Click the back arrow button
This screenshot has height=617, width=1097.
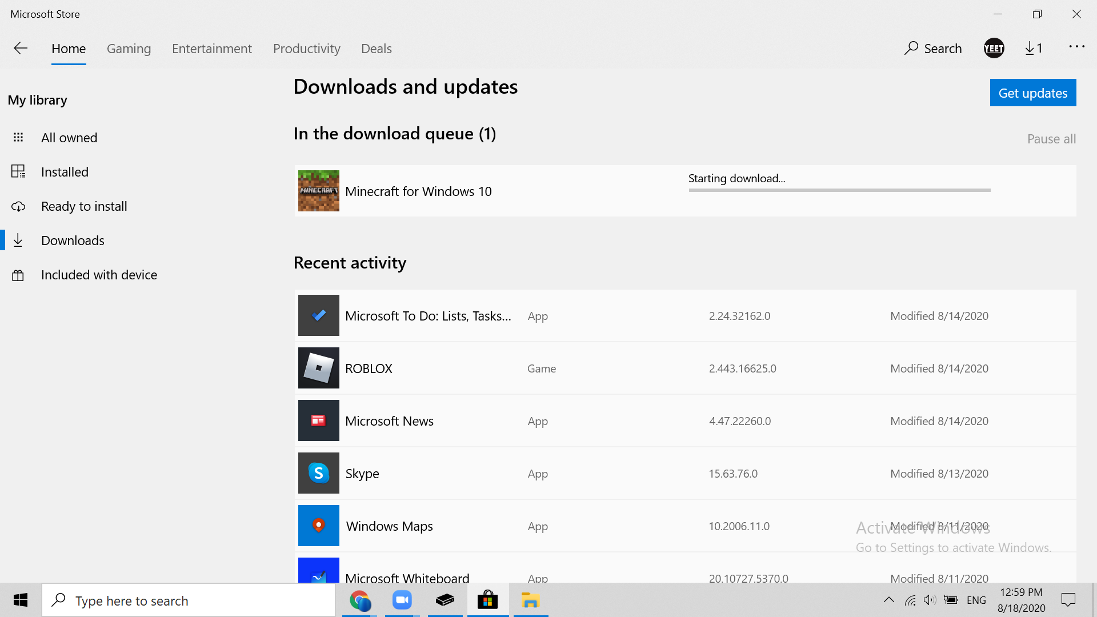(x=21, y=49)
